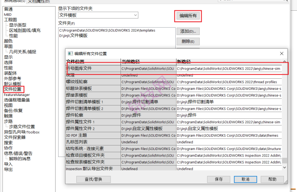Select 信息/错误/警告 in the tree
297x192 pixels.
click(x=18, y=153)
